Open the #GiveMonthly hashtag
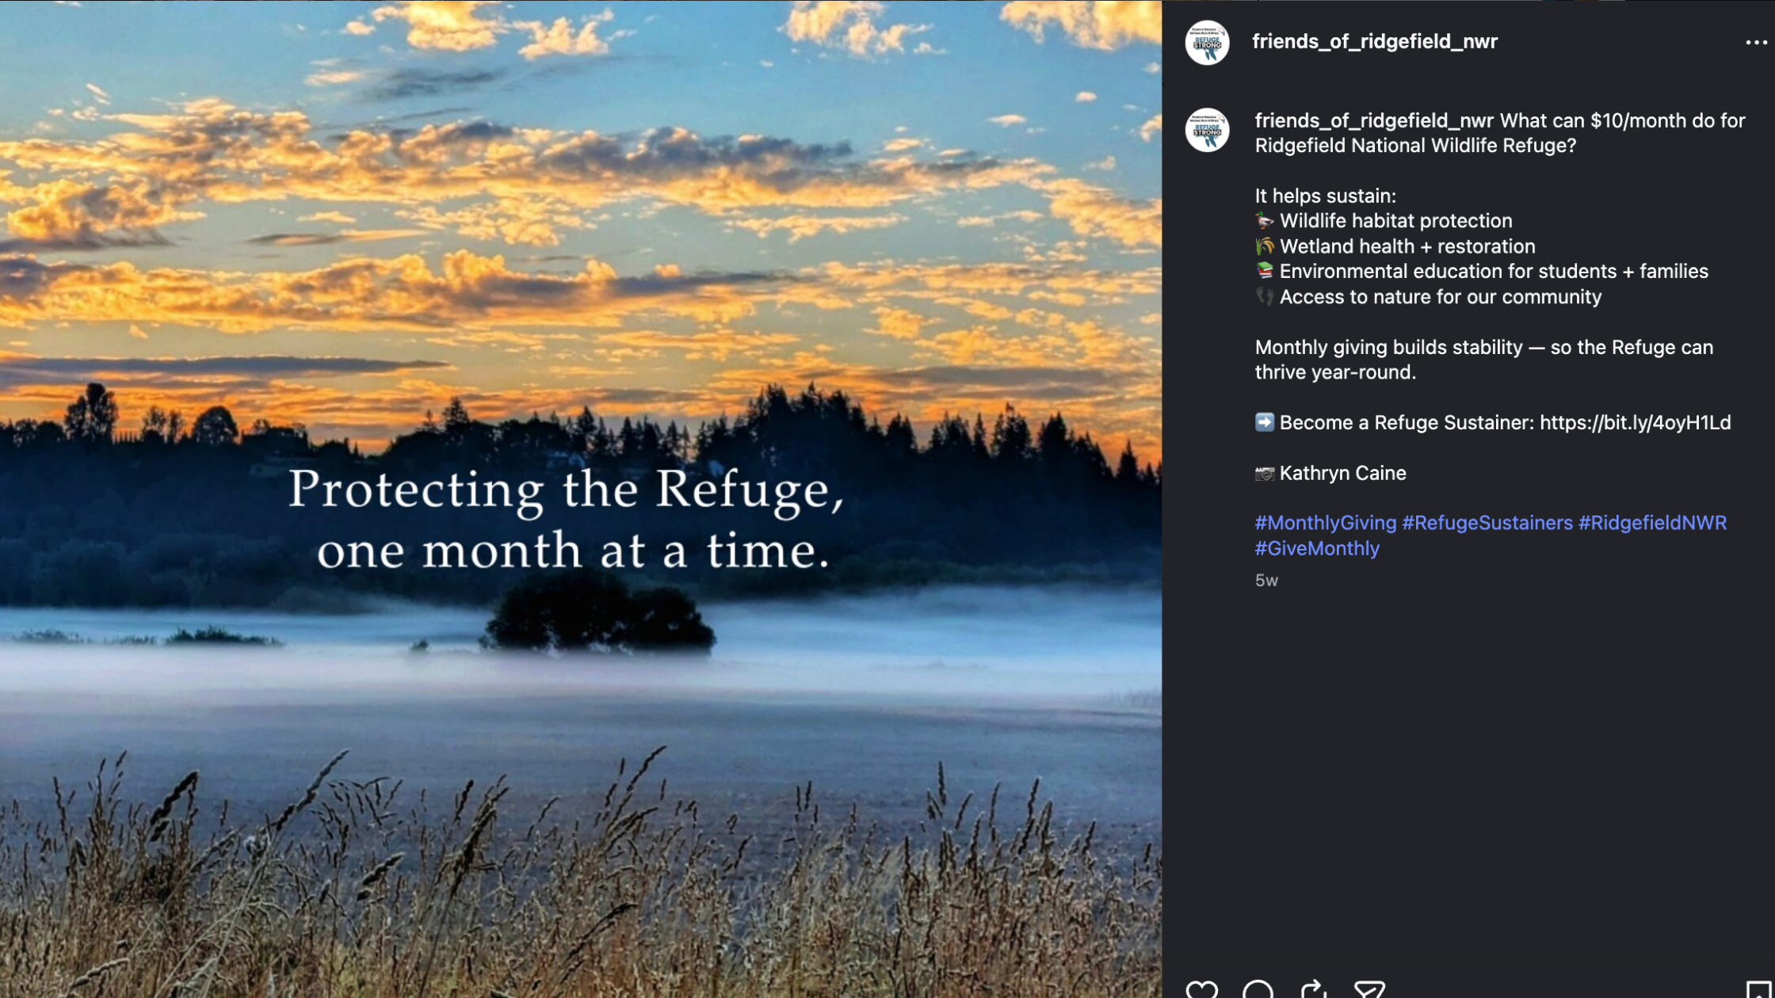This screenshot has width=1775, height=998. 1317,548
